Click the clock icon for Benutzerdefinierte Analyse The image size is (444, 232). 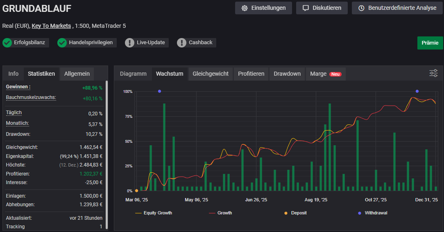[361, 8]
